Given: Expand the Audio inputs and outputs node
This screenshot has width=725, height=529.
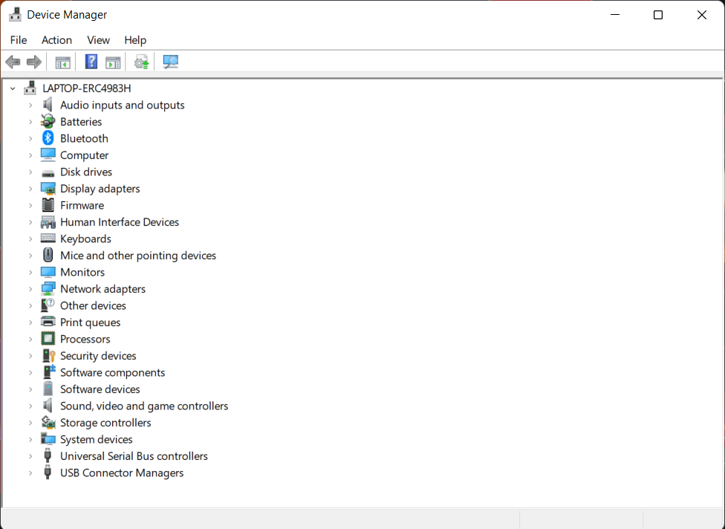Looking at the screenshot, I should tap(30, 106).
